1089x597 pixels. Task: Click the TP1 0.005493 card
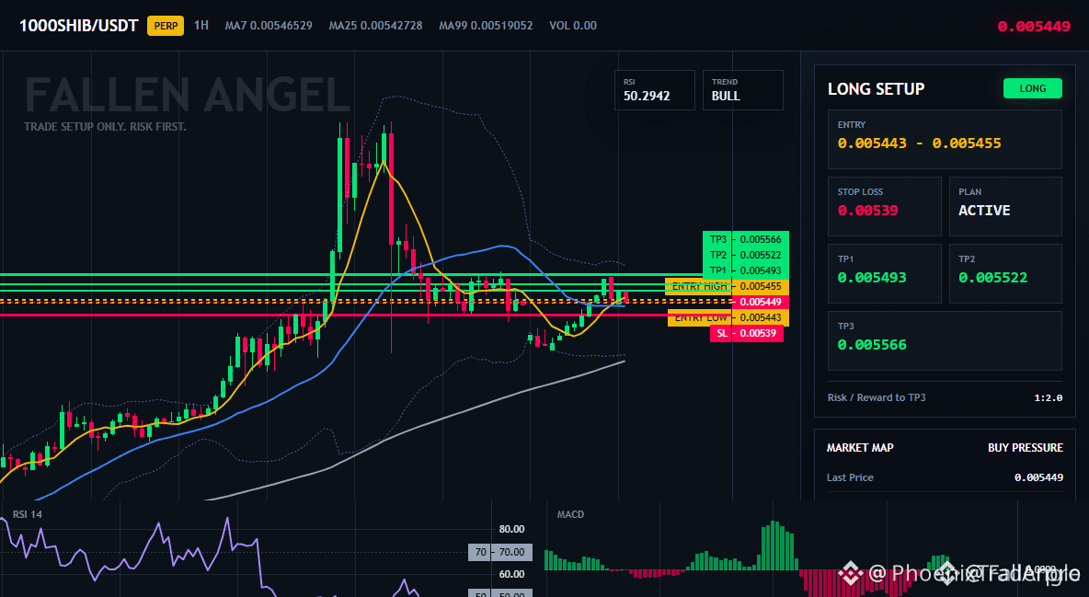pyautogui.click(x=884, y=273)
